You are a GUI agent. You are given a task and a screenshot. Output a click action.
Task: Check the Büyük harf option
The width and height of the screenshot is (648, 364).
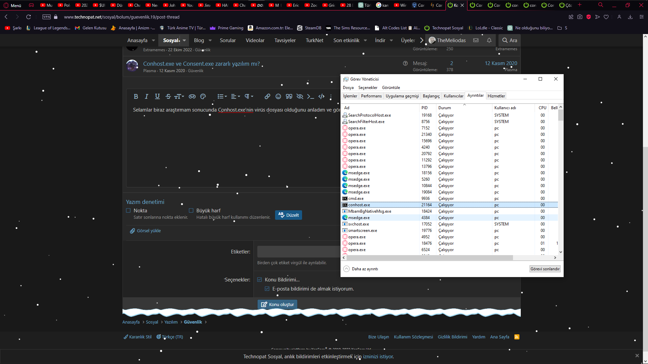point(191,211)
